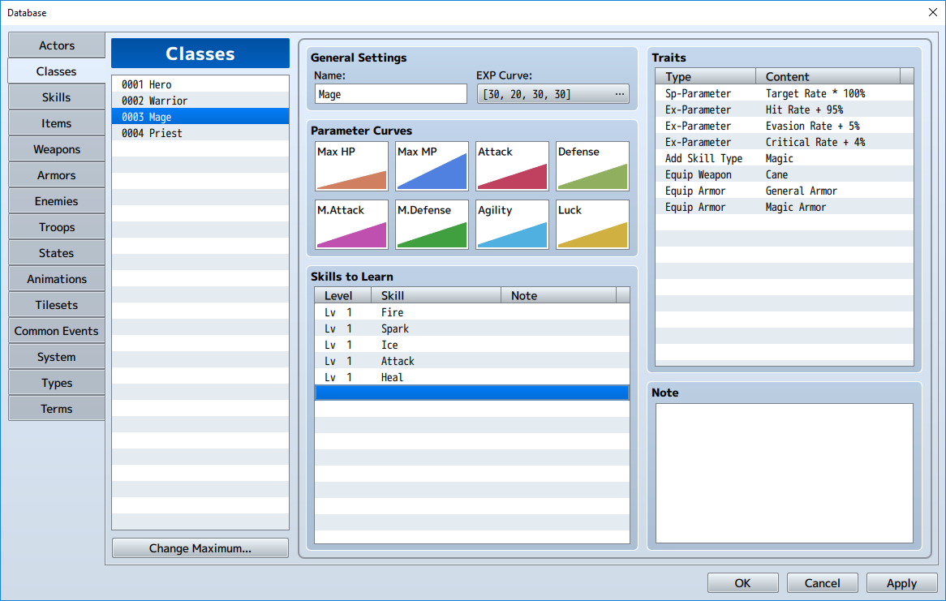This screenshot has height=601, width=946.
Task: Open the Defense parameter curve
Action: [592, 166]
